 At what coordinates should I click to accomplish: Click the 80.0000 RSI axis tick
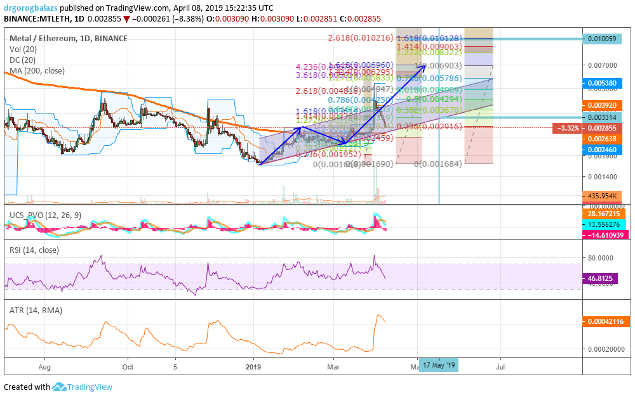pyautogui.click(x=600, y=258)
